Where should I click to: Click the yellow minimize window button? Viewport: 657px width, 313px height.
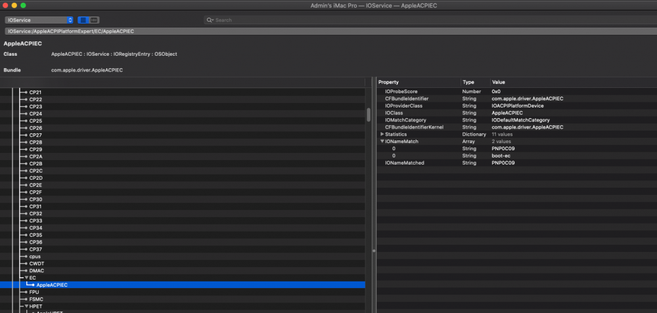click(x=14, y=5)
